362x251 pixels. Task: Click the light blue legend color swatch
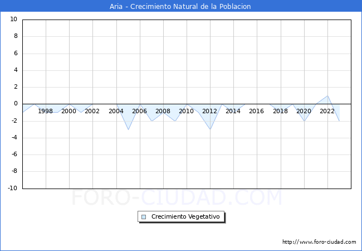pos(144,217)
